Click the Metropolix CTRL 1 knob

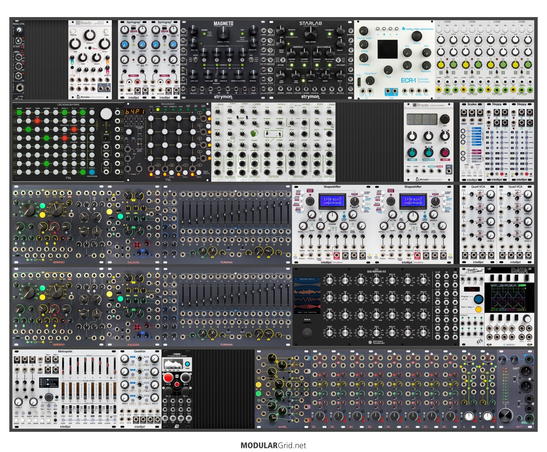tap(18, 401)
